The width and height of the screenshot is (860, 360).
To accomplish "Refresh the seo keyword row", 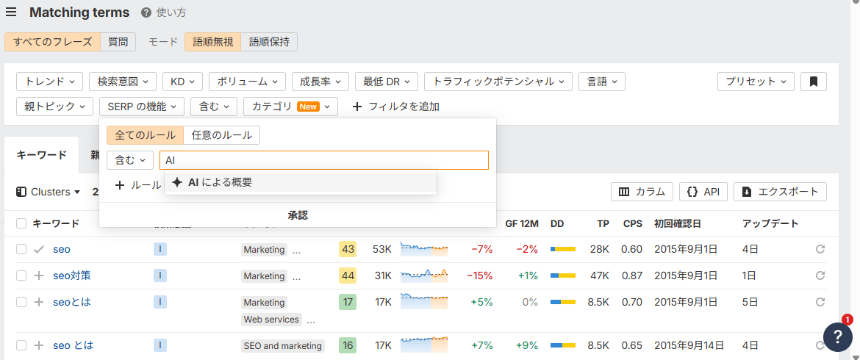I will 820,249.
